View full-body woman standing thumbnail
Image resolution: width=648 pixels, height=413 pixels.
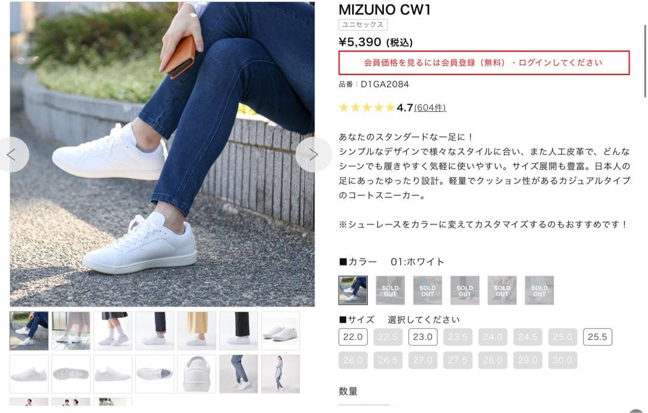pos(280,374)
